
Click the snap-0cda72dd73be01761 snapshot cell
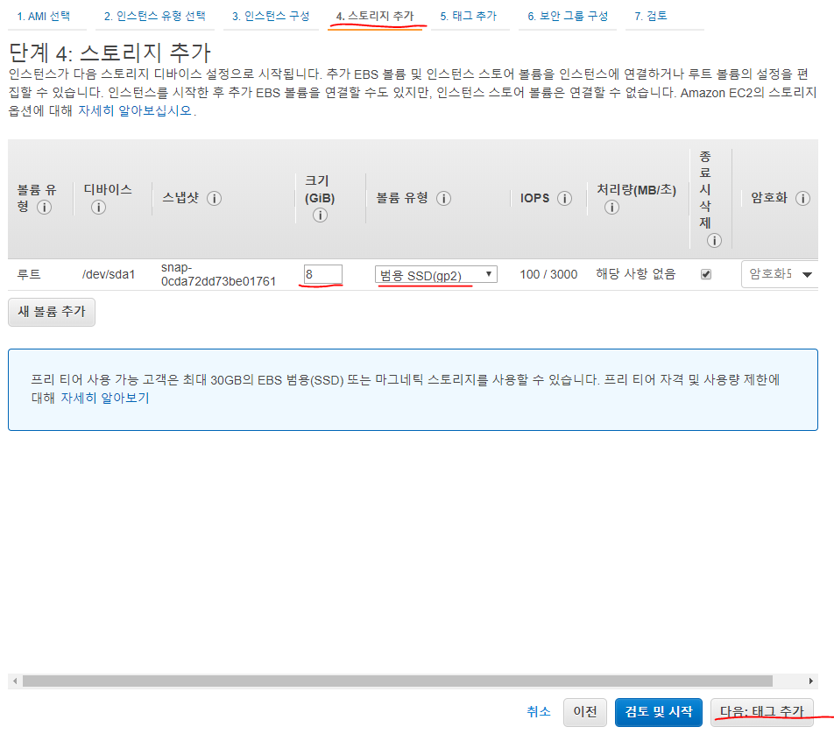point(218,274)
